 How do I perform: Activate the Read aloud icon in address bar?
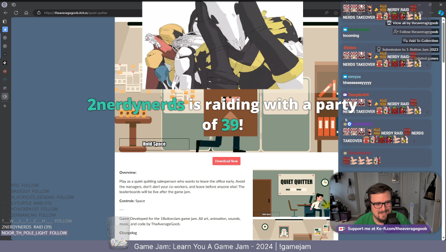click(326, 13)
